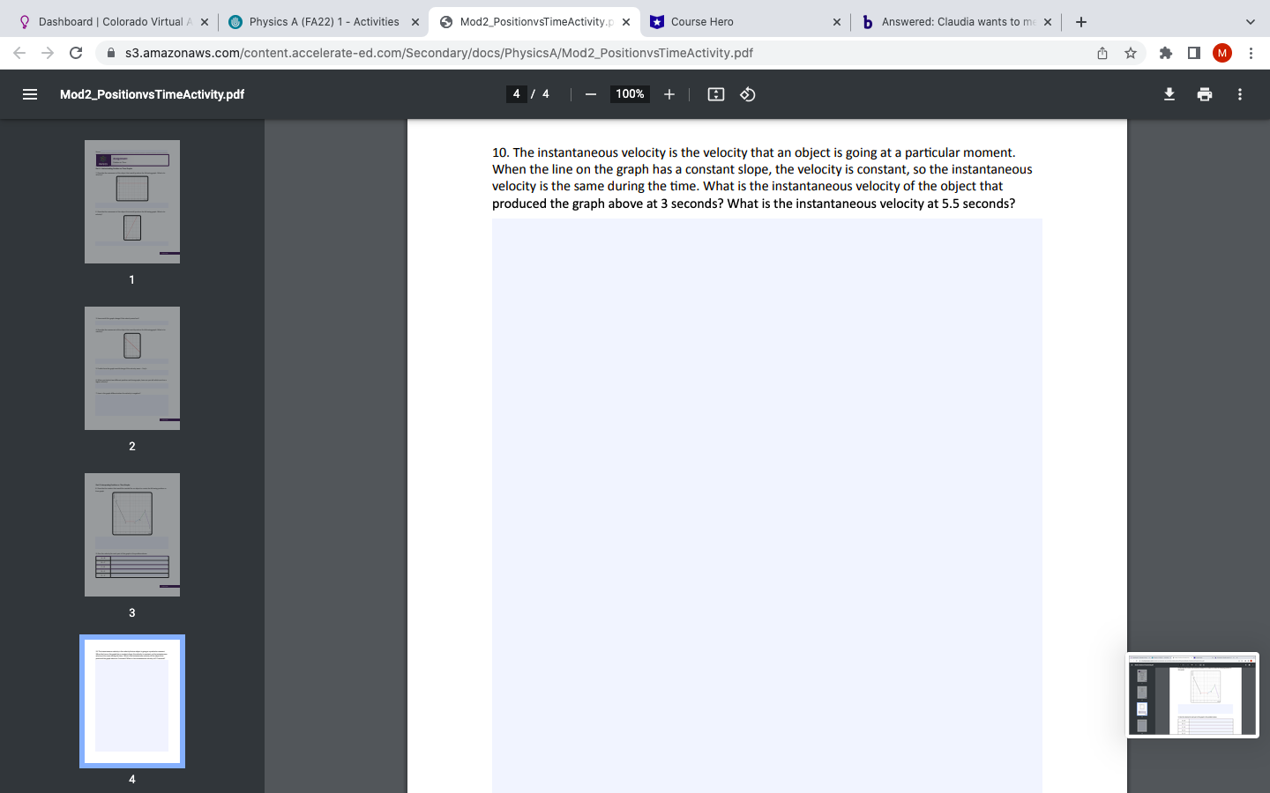Open the Extensions puzzle icon
This screenshot has width=1270, height=793.
coord(1166,53)
